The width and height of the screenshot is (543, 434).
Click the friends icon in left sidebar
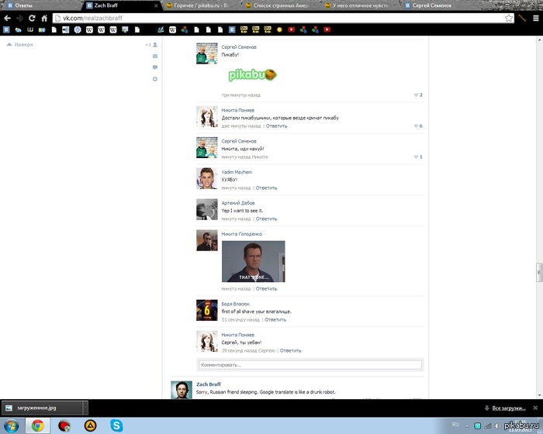(x=154, y=45)
